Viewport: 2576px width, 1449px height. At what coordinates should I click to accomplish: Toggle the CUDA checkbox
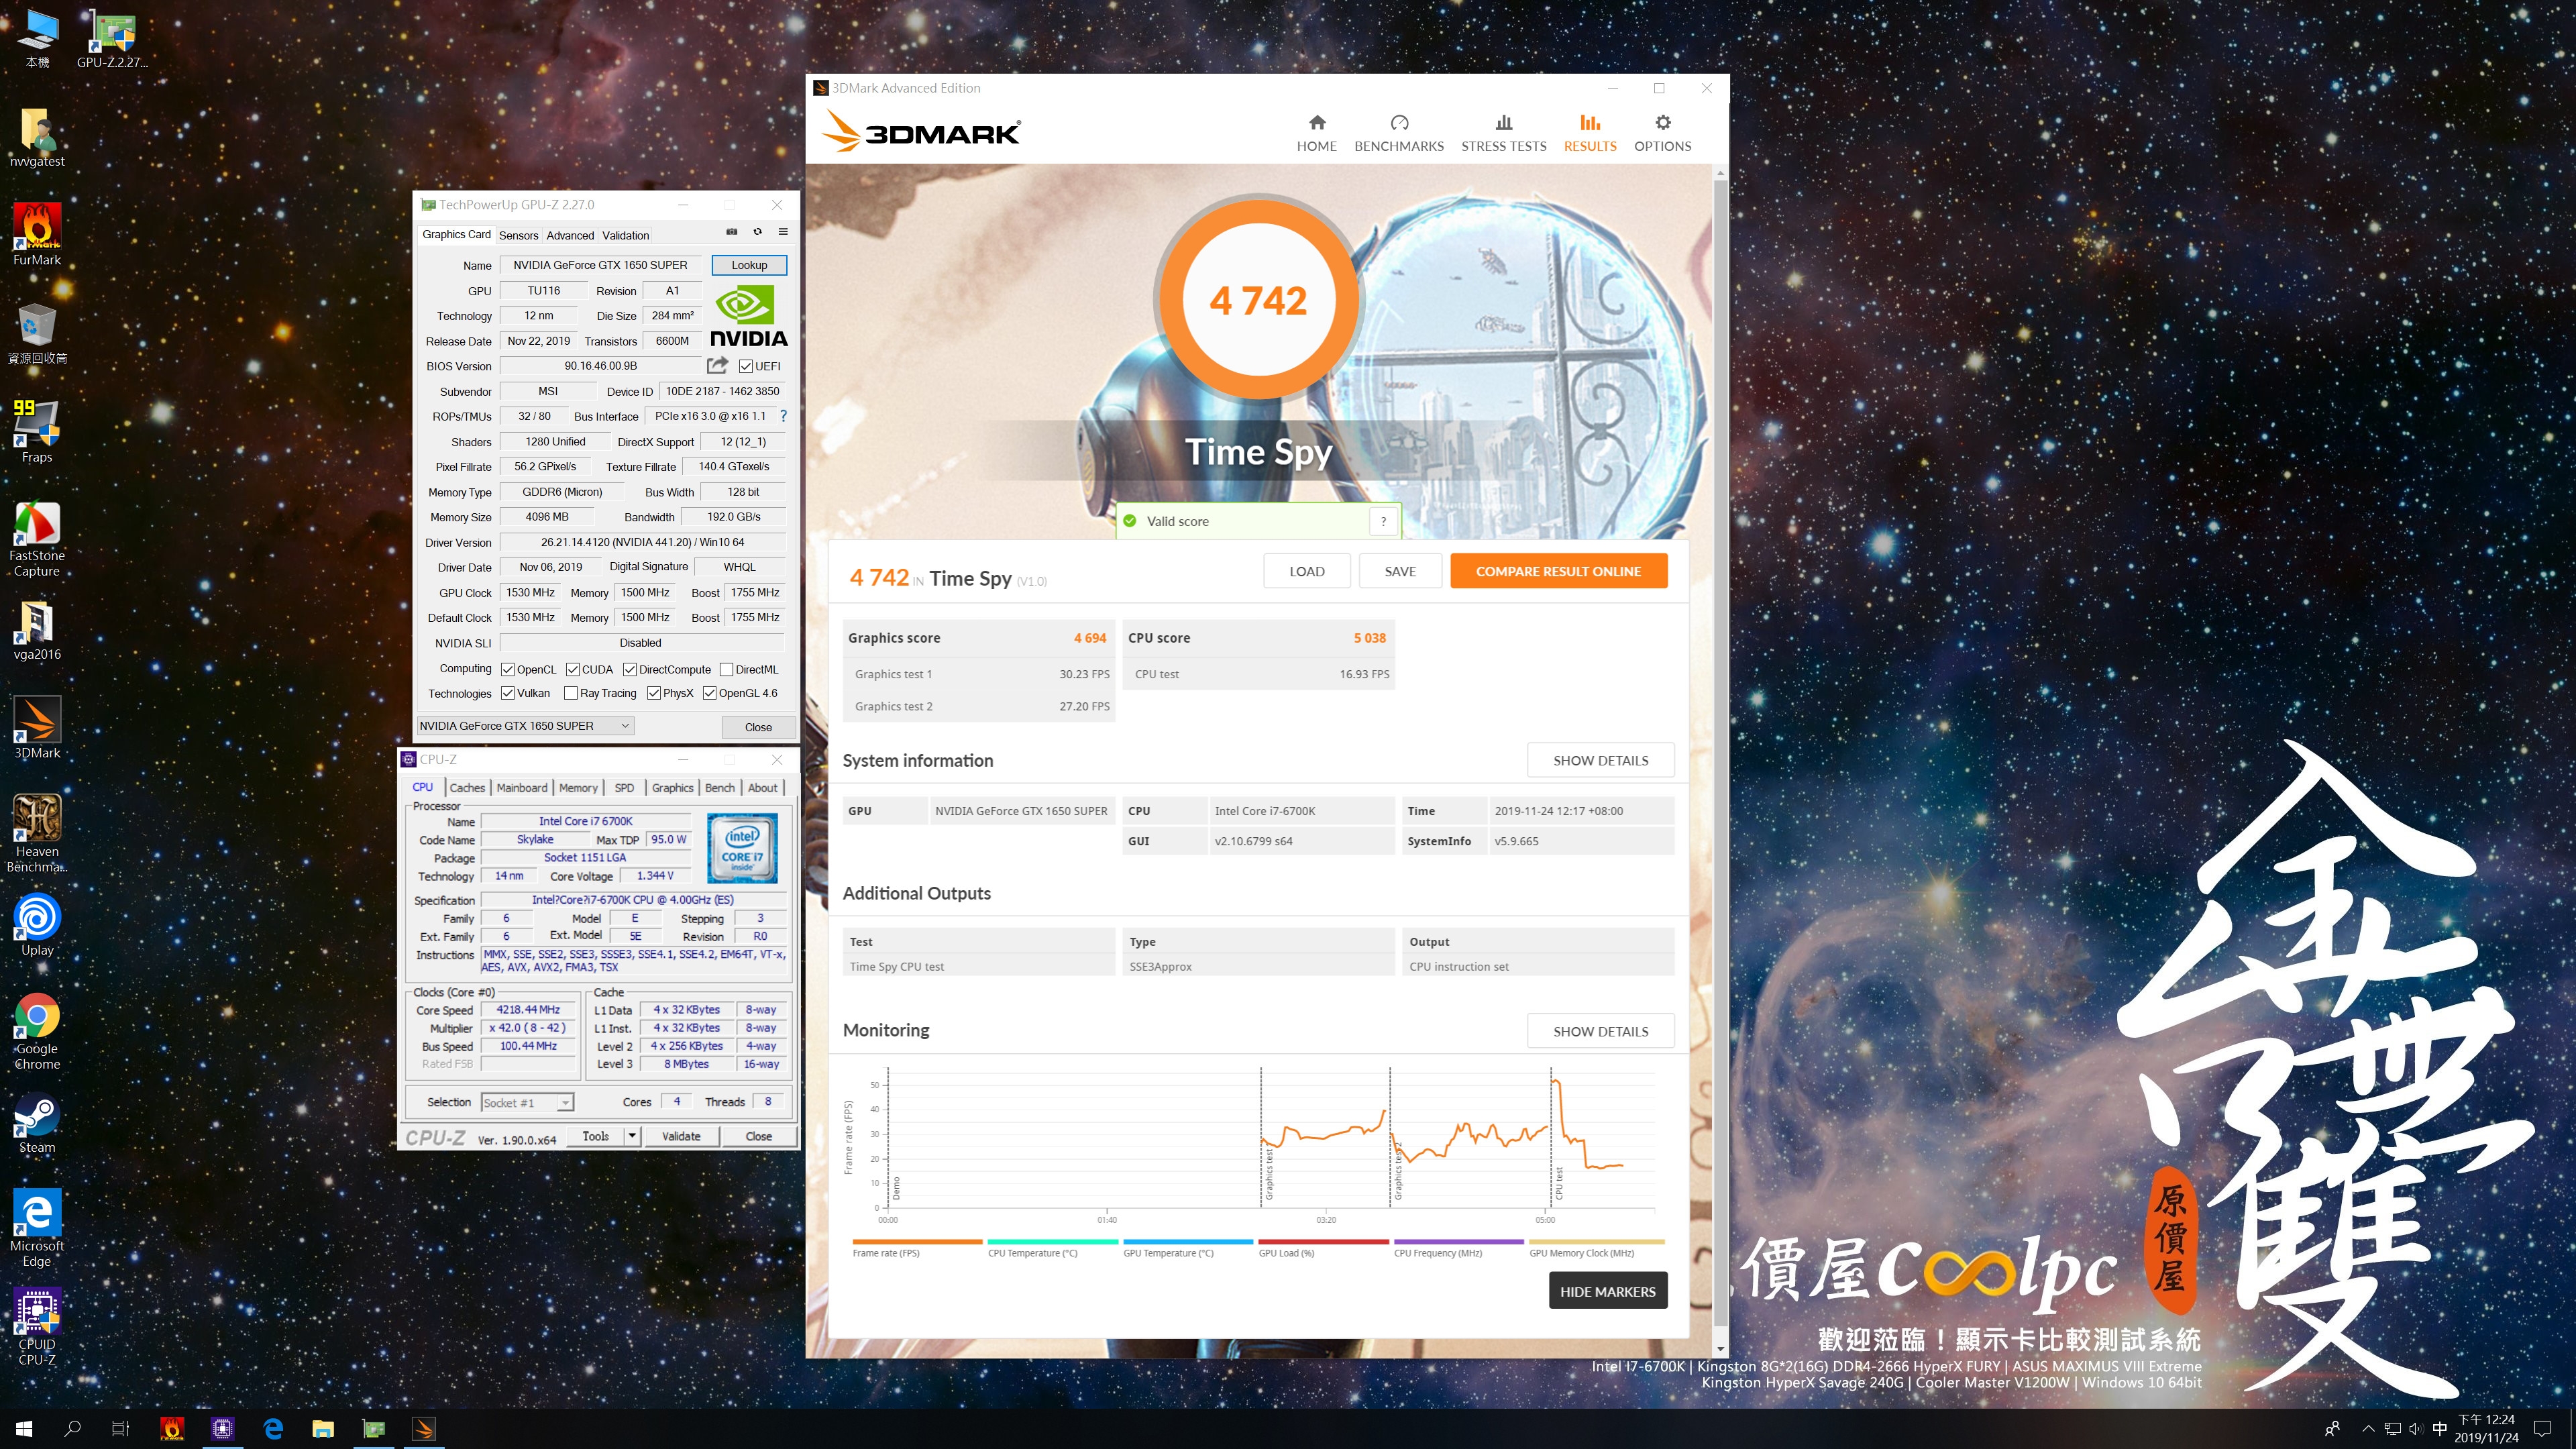[573, 669]
